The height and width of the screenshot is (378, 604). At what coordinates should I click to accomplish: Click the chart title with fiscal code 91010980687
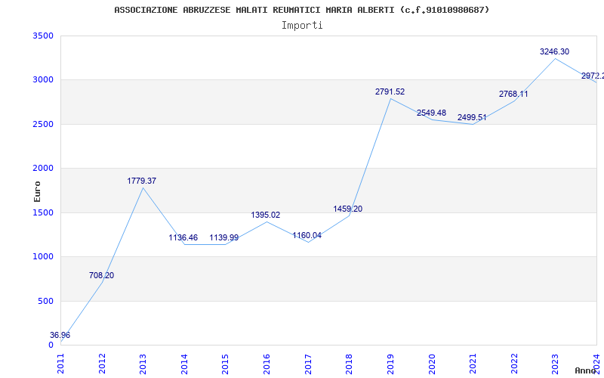tap(301, 10)
